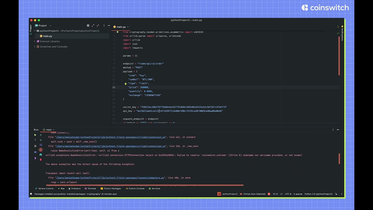The image size is (373, 210).
Task: Pin the Run tab
Action: click(35, 158)
